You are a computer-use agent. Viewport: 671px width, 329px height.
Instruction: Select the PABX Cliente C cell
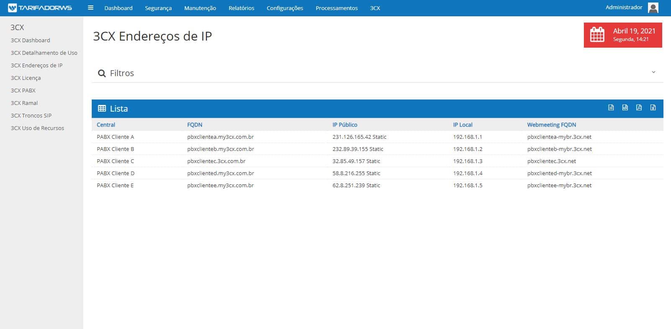pyautogui.click(x=115, y=161)
